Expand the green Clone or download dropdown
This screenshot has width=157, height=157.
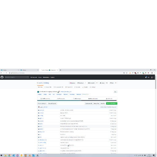pos(112,103)
